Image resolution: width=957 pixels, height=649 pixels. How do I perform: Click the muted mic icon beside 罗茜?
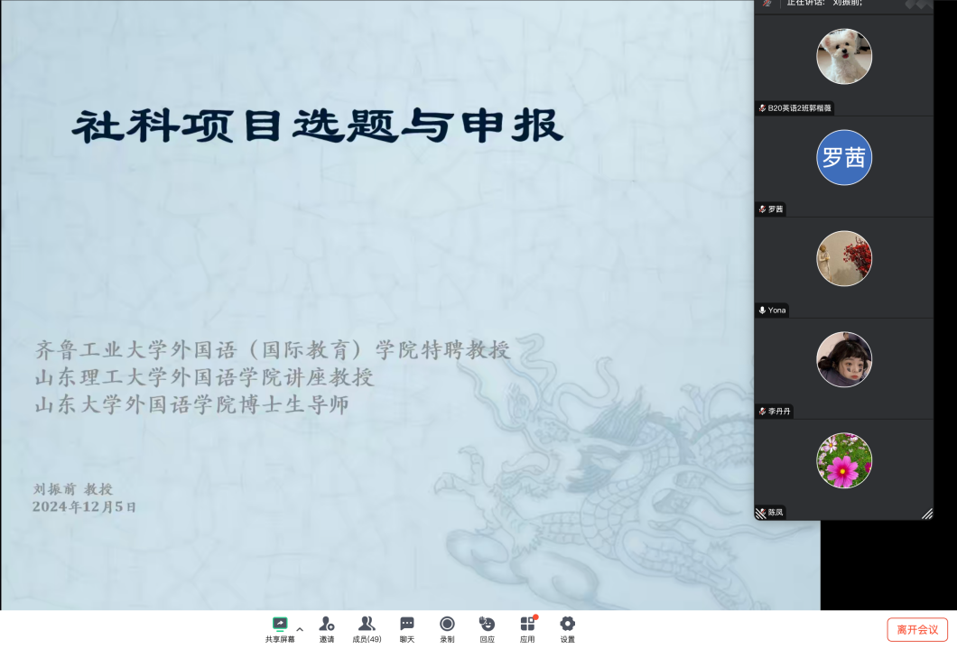(x=762, y=209)
